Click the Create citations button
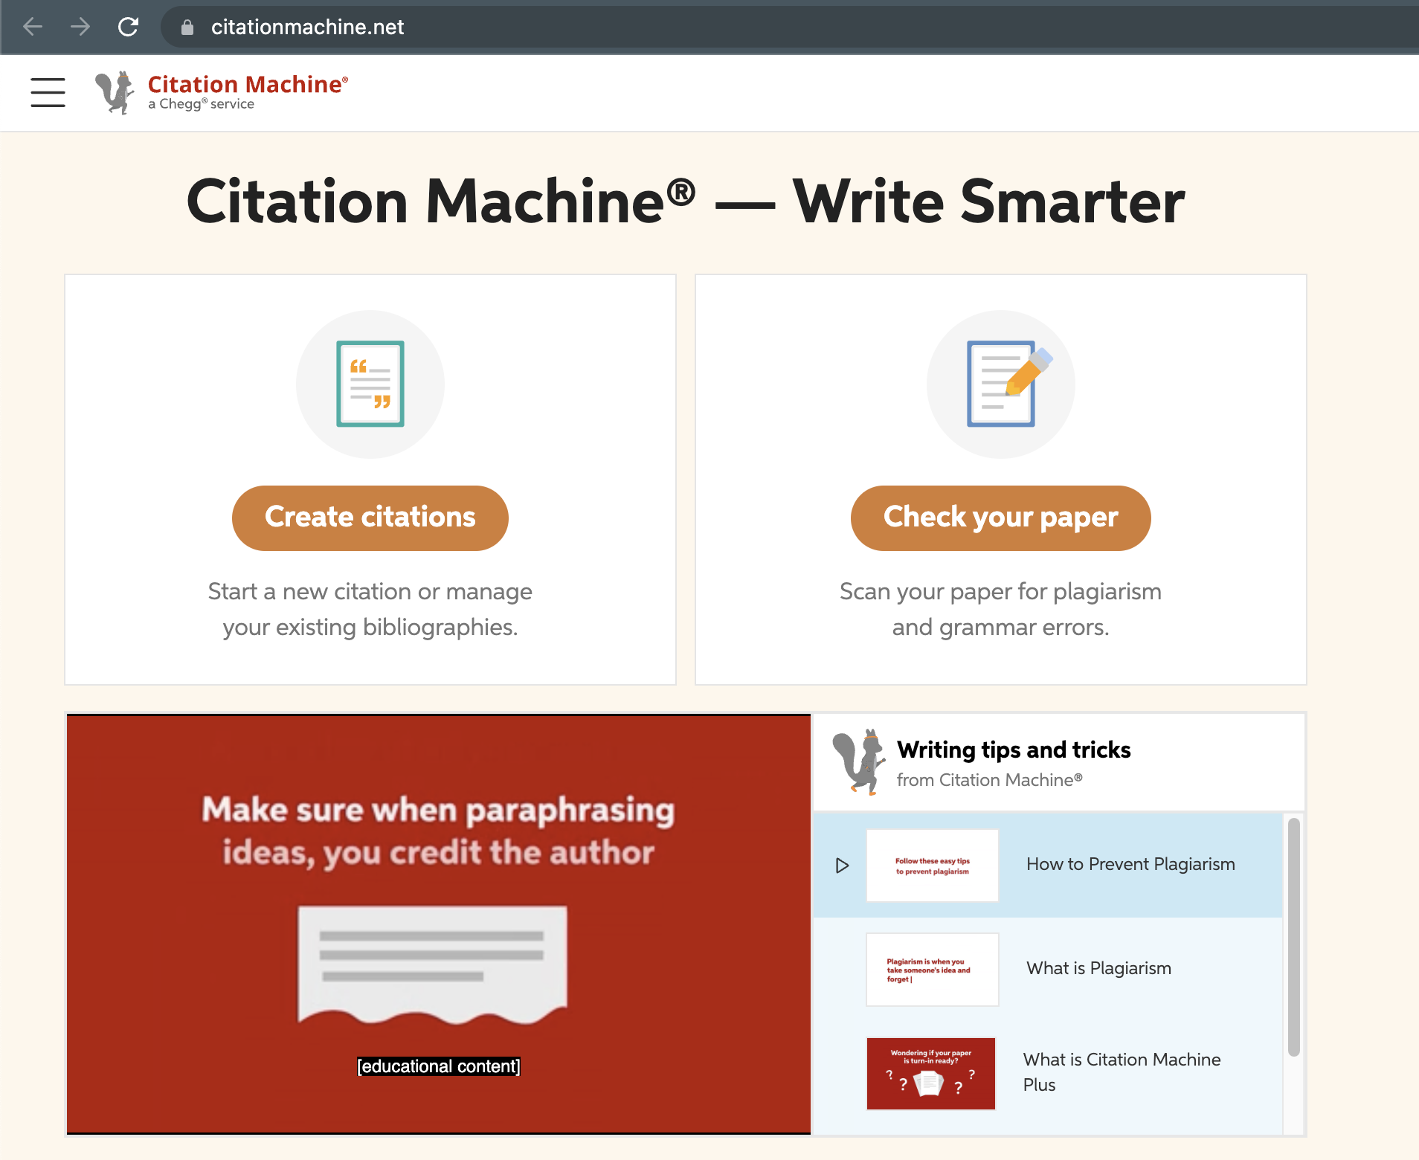The width and height of the screenshot is (1419, 1160). click(x=370, y=518)
